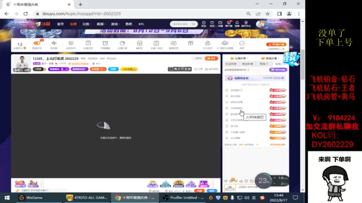Click the search magnifier in Douyu header
The height and width of the screenshot is (203, 362).
[194, 24]
